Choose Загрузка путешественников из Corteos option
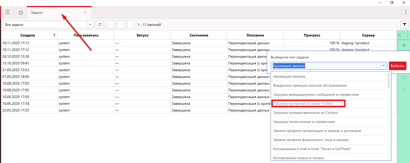 [x=305, y=113]
